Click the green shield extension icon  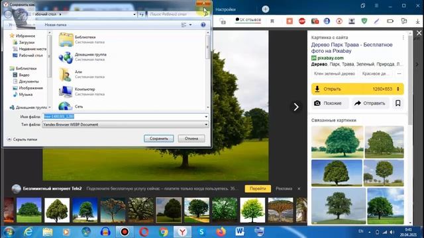tap(364, 21)
